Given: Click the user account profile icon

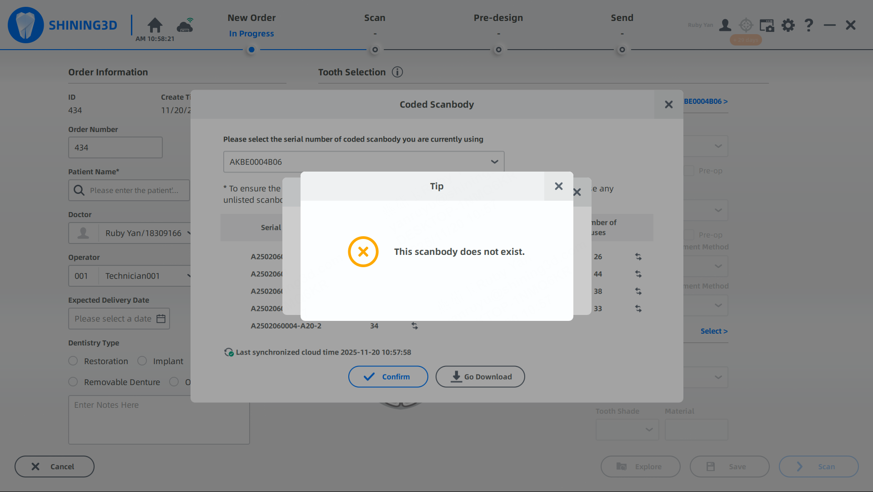Looking at the screenshot, I should (x=725, y=25).
